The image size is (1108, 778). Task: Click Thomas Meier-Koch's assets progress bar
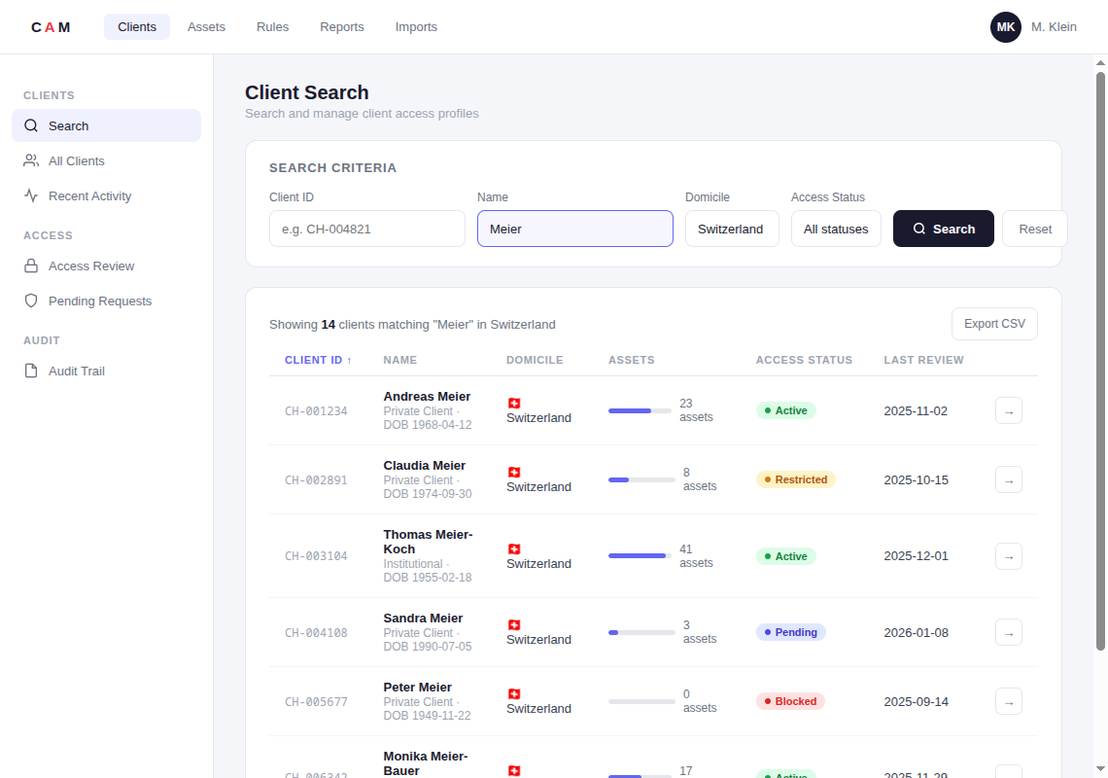640,556
